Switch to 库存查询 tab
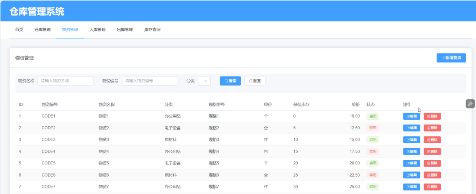The image size is (476, 194). click(153, 30)
